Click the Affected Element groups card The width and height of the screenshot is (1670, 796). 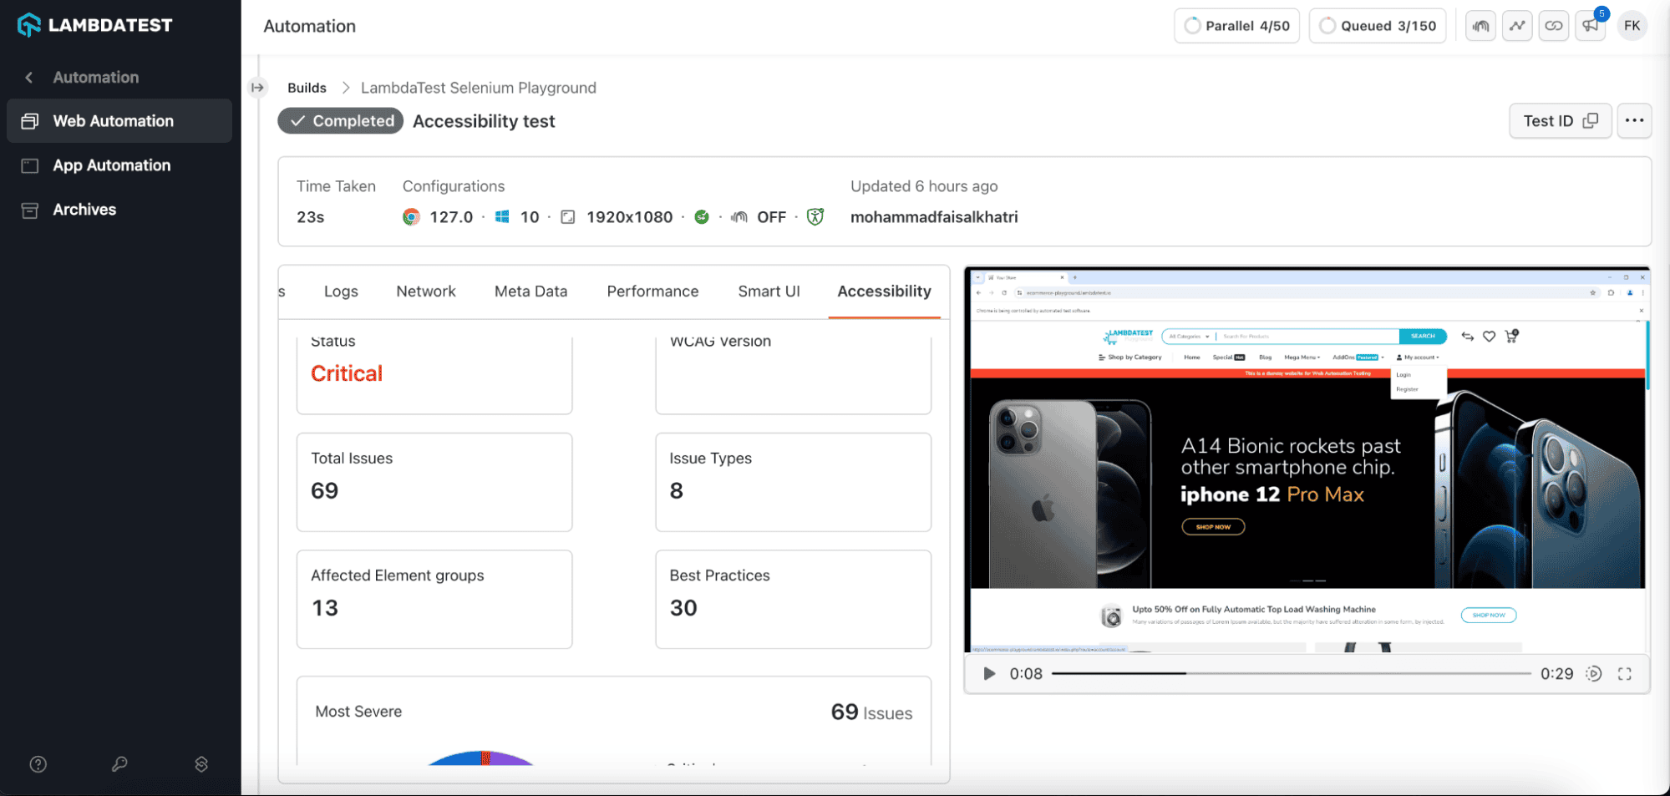pos(434,599)
